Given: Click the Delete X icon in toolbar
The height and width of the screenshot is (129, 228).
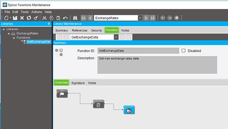Looking at the screenshot, I should click(x=22, y=18).
